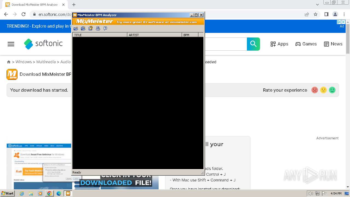Close the Download MixMeister BPM Analyzer tab

tap(63, 5)
